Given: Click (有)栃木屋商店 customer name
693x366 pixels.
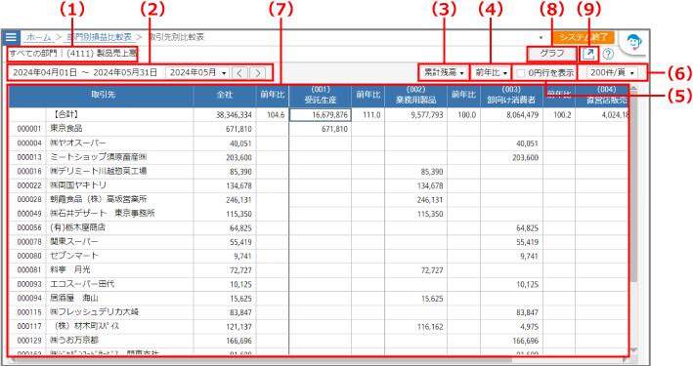Looking at the screenshot, I should tap(78, 227).
